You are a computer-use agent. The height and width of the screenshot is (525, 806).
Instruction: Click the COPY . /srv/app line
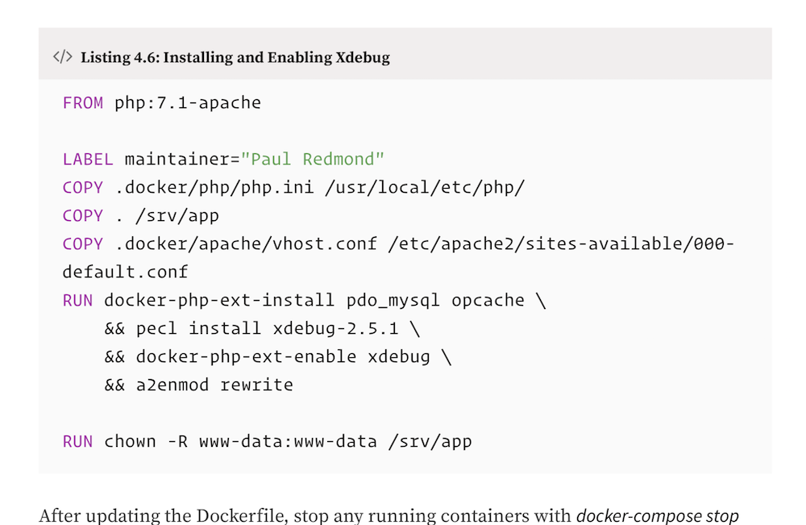pyautogui.click(x=141, y=215)
